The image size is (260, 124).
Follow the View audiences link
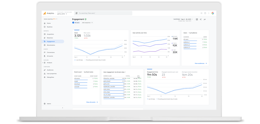click(201, 63)
